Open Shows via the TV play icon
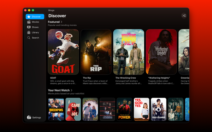Viewport: 212px width, 132px height. tap(29, 27)
